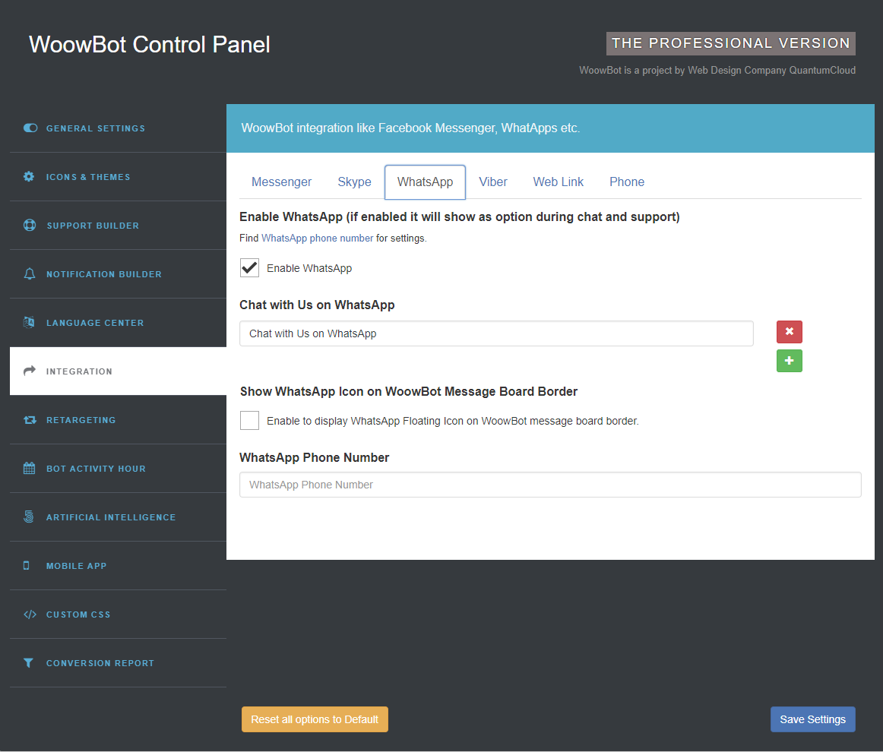Switch to the Skype tab
The image size is (883, 752).
(354, 182)
